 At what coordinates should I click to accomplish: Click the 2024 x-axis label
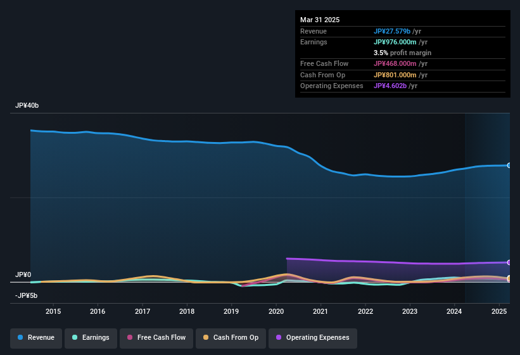pos(454,311)
